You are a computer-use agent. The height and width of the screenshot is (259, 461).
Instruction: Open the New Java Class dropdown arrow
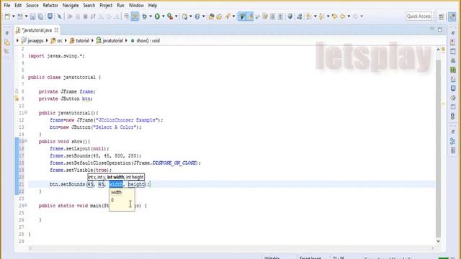tap(203, 17)
